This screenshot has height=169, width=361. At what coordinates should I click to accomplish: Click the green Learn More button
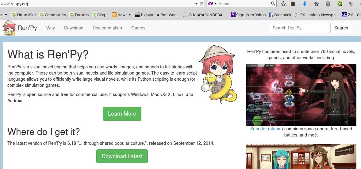(x=122, y=114)
